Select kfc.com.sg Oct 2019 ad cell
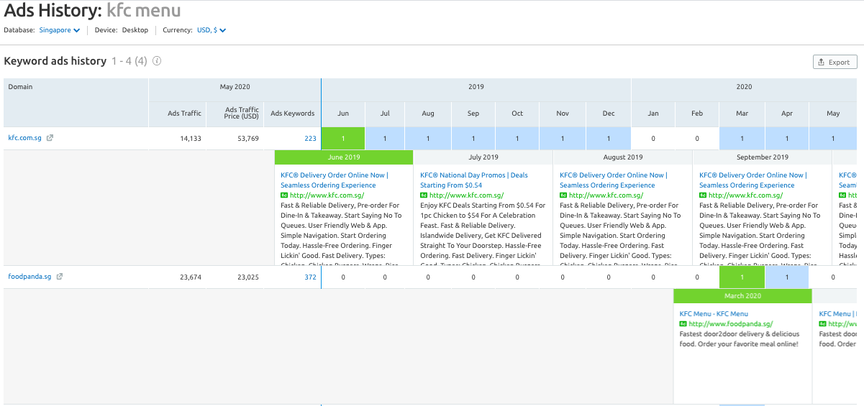864x406 pixels. coord(517,139)
